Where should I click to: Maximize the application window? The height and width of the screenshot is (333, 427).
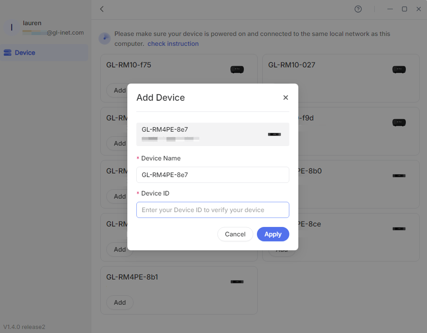[405, 9]
